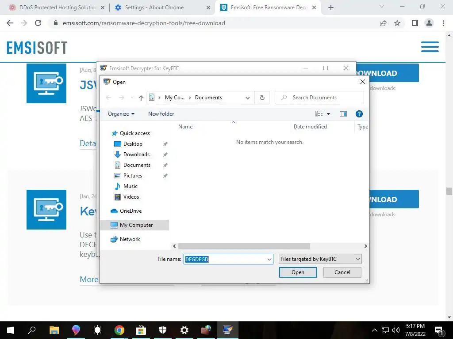Open the Files targeted by KeyBTC filter dropdown

pyautogui.click(x=320, y=259)
